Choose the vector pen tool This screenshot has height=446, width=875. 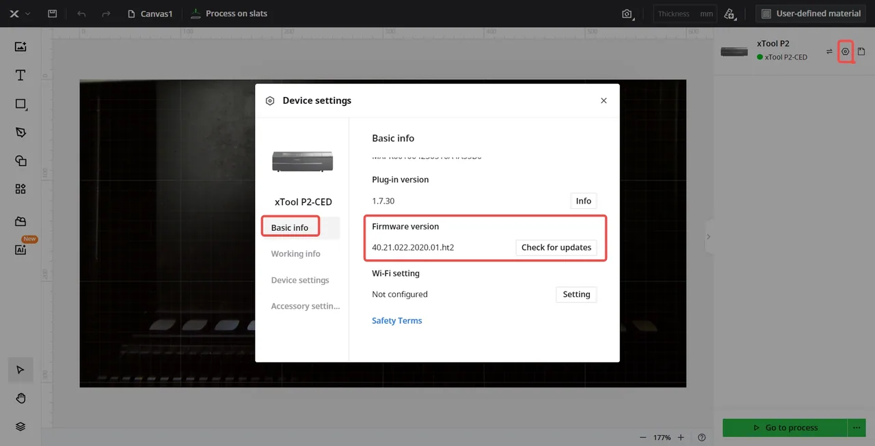[21, 132]
